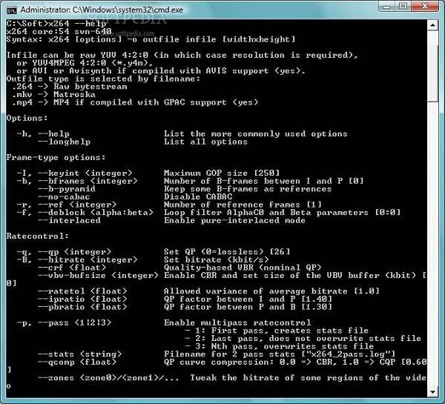Viewport: 445px width, 404px height.
Task: Click the '.264 -> Raw bytestream' line
Action: point(69,87)
